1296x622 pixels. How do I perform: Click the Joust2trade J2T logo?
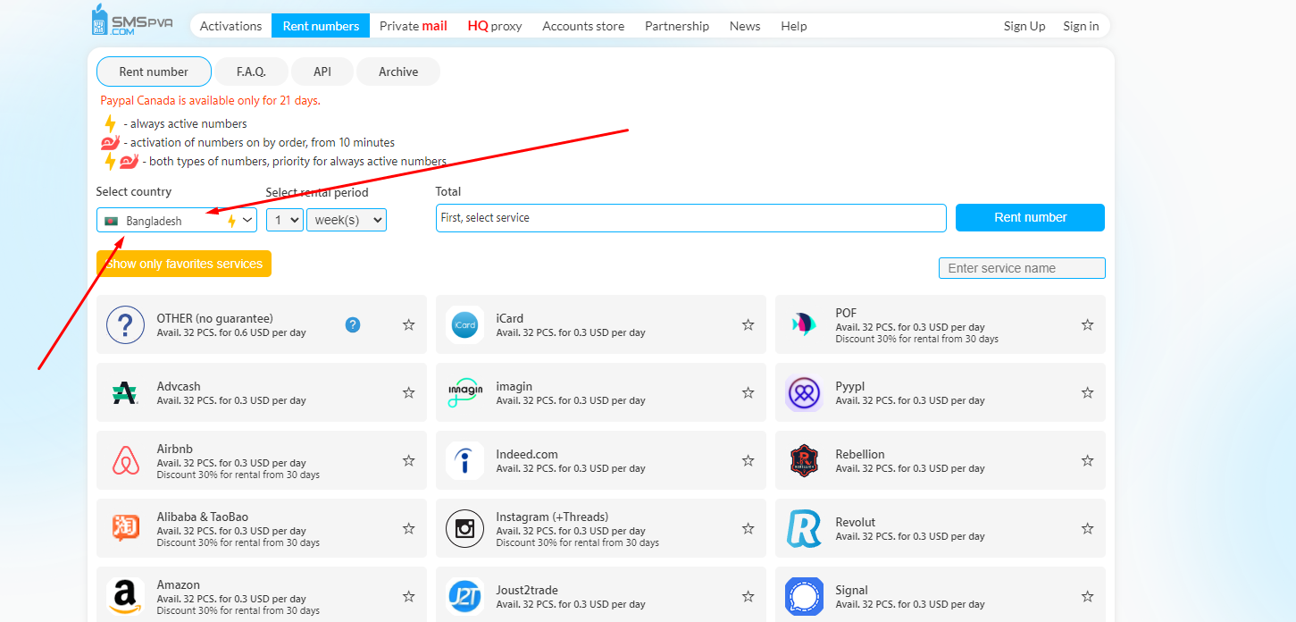click(464, 596)
